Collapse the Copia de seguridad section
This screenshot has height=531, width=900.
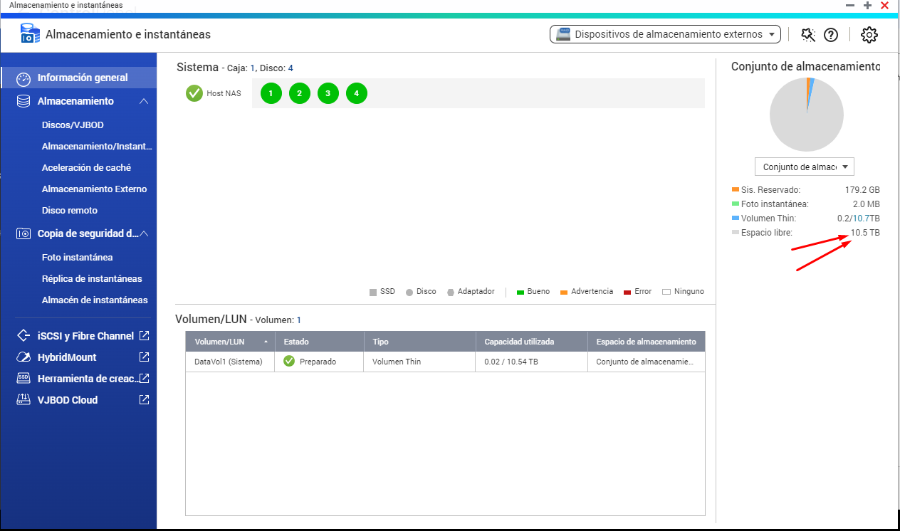click(144, 233)
